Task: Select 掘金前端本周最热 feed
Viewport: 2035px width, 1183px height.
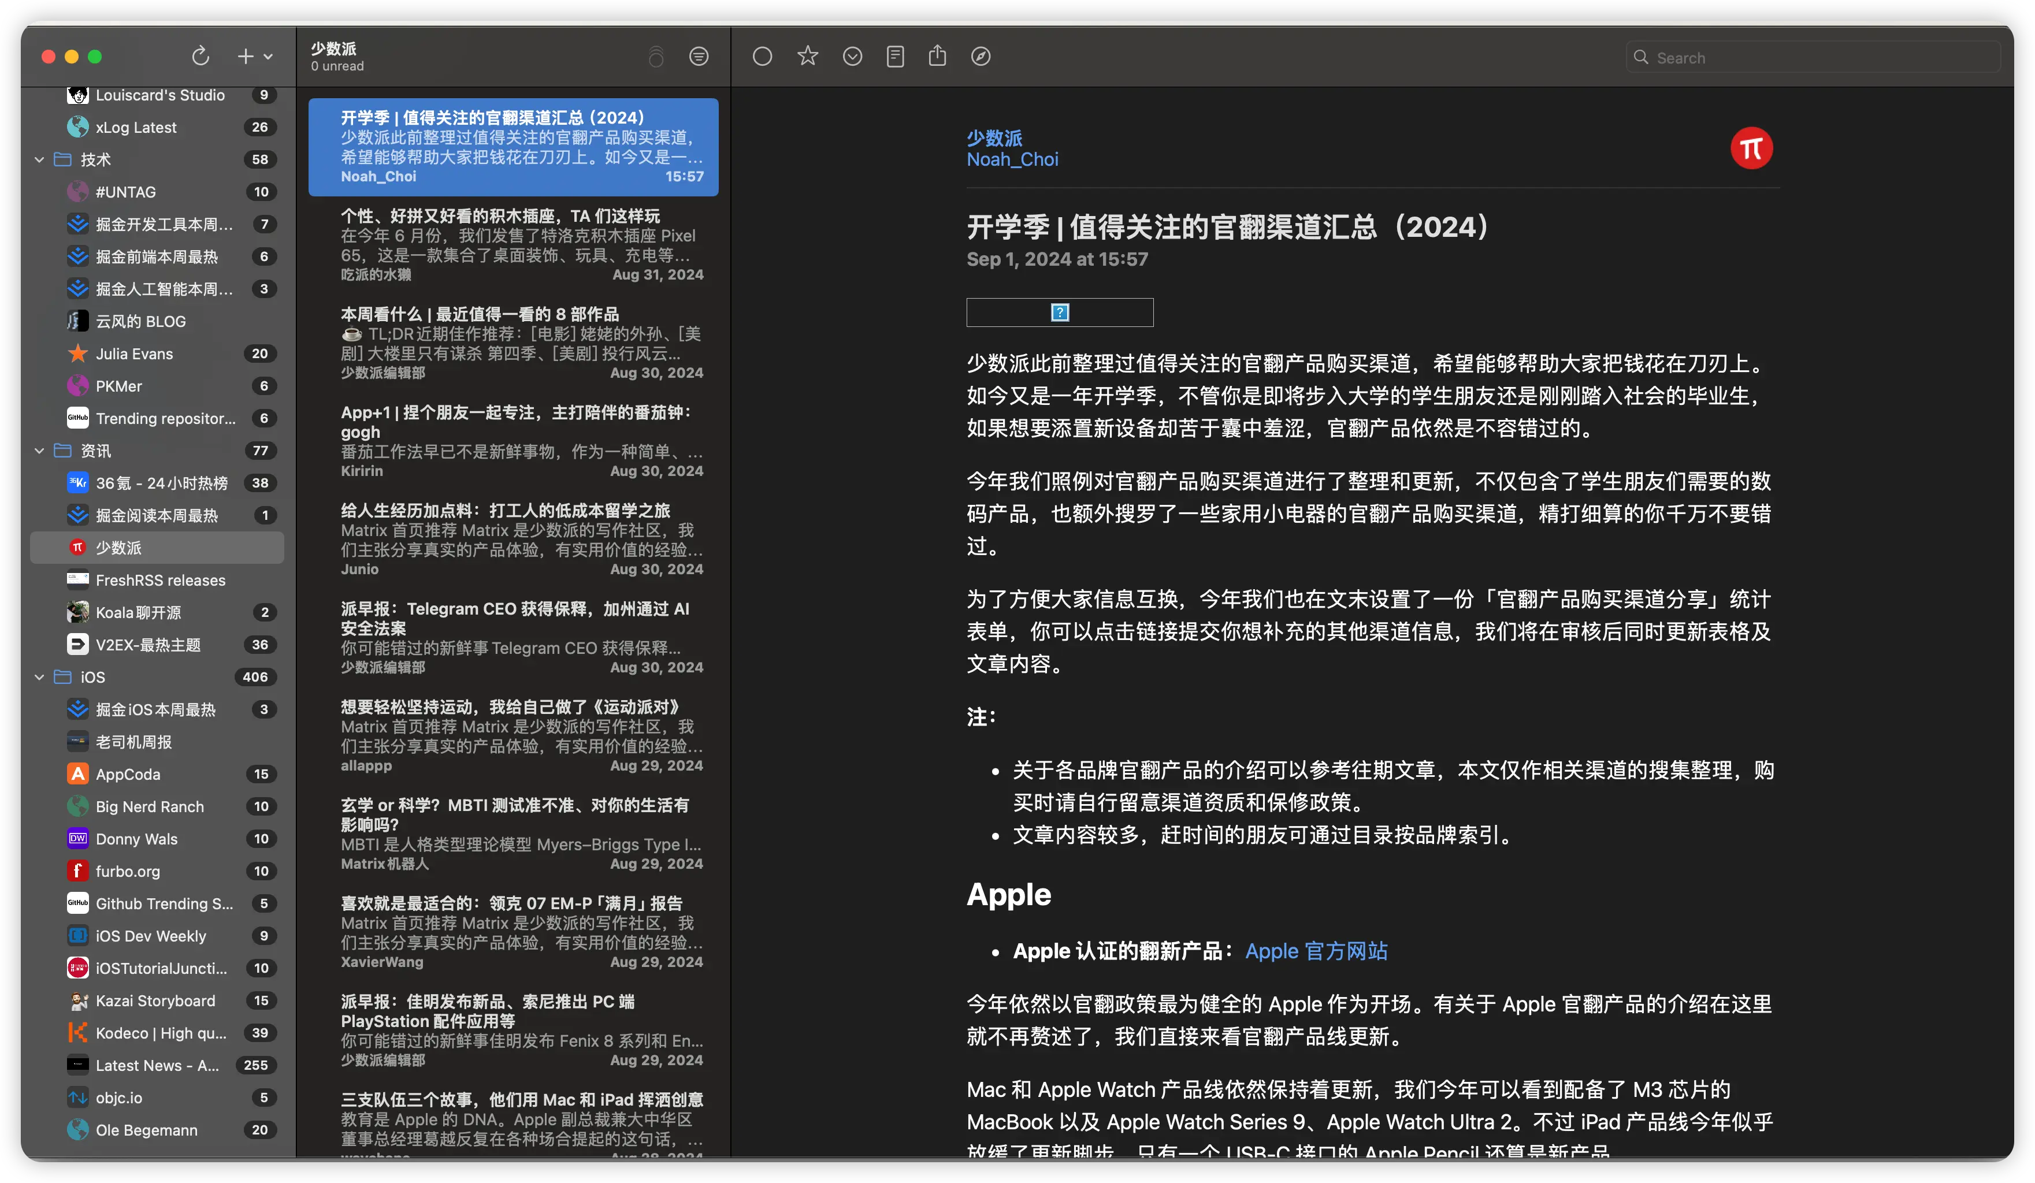Action: [x=158, y=257]
